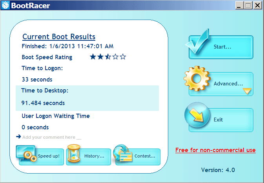Select the Time to Desktop label
Image resolution: width=264 pixels, height=183 pixels.
[x=45, y=91]
